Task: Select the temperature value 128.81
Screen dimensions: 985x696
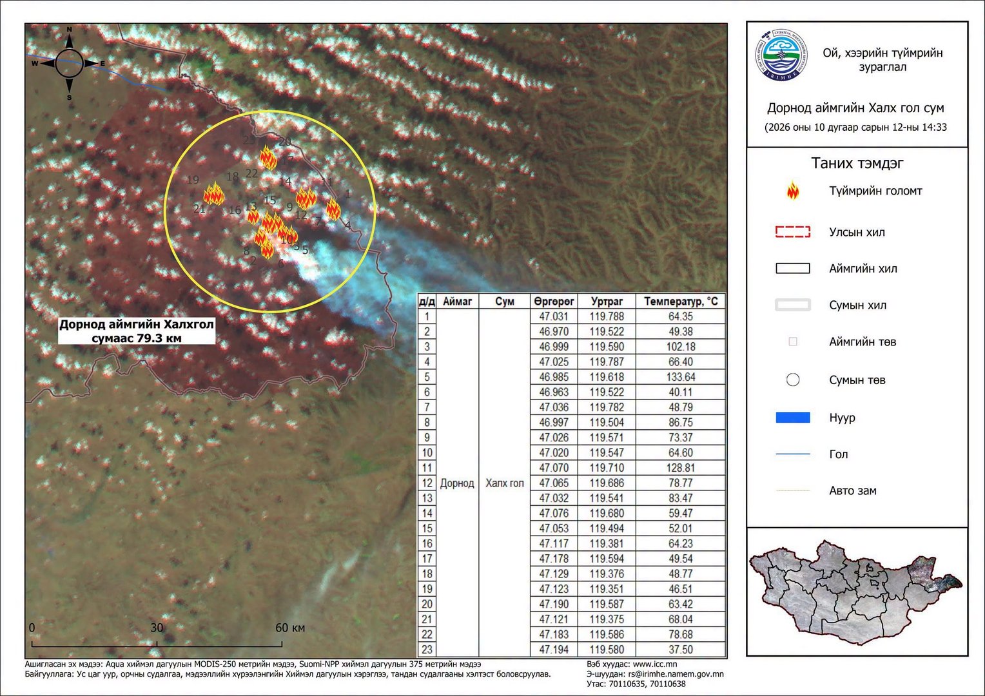Action: tap(681, 468)
